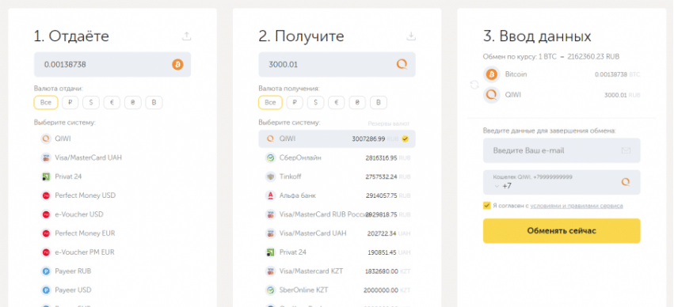Select Visa/MasterCard RUB Россия in the Получите list
This screenshot has width=674, height=307.
(337, 214)
